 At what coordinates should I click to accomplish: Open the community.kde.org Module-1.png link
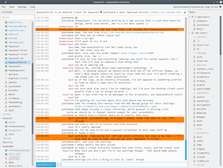coord(115,106)
